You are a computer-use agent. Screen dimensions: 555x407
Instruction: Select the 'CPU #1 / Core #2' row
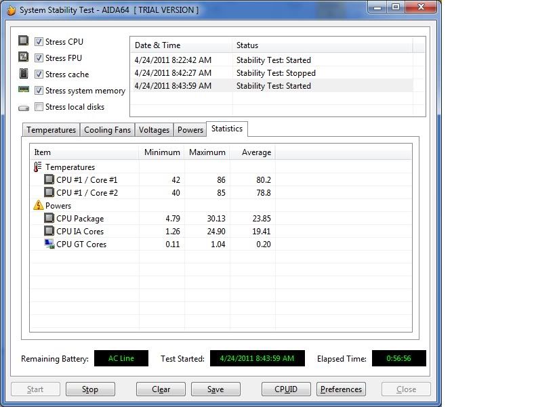point(221,193)
